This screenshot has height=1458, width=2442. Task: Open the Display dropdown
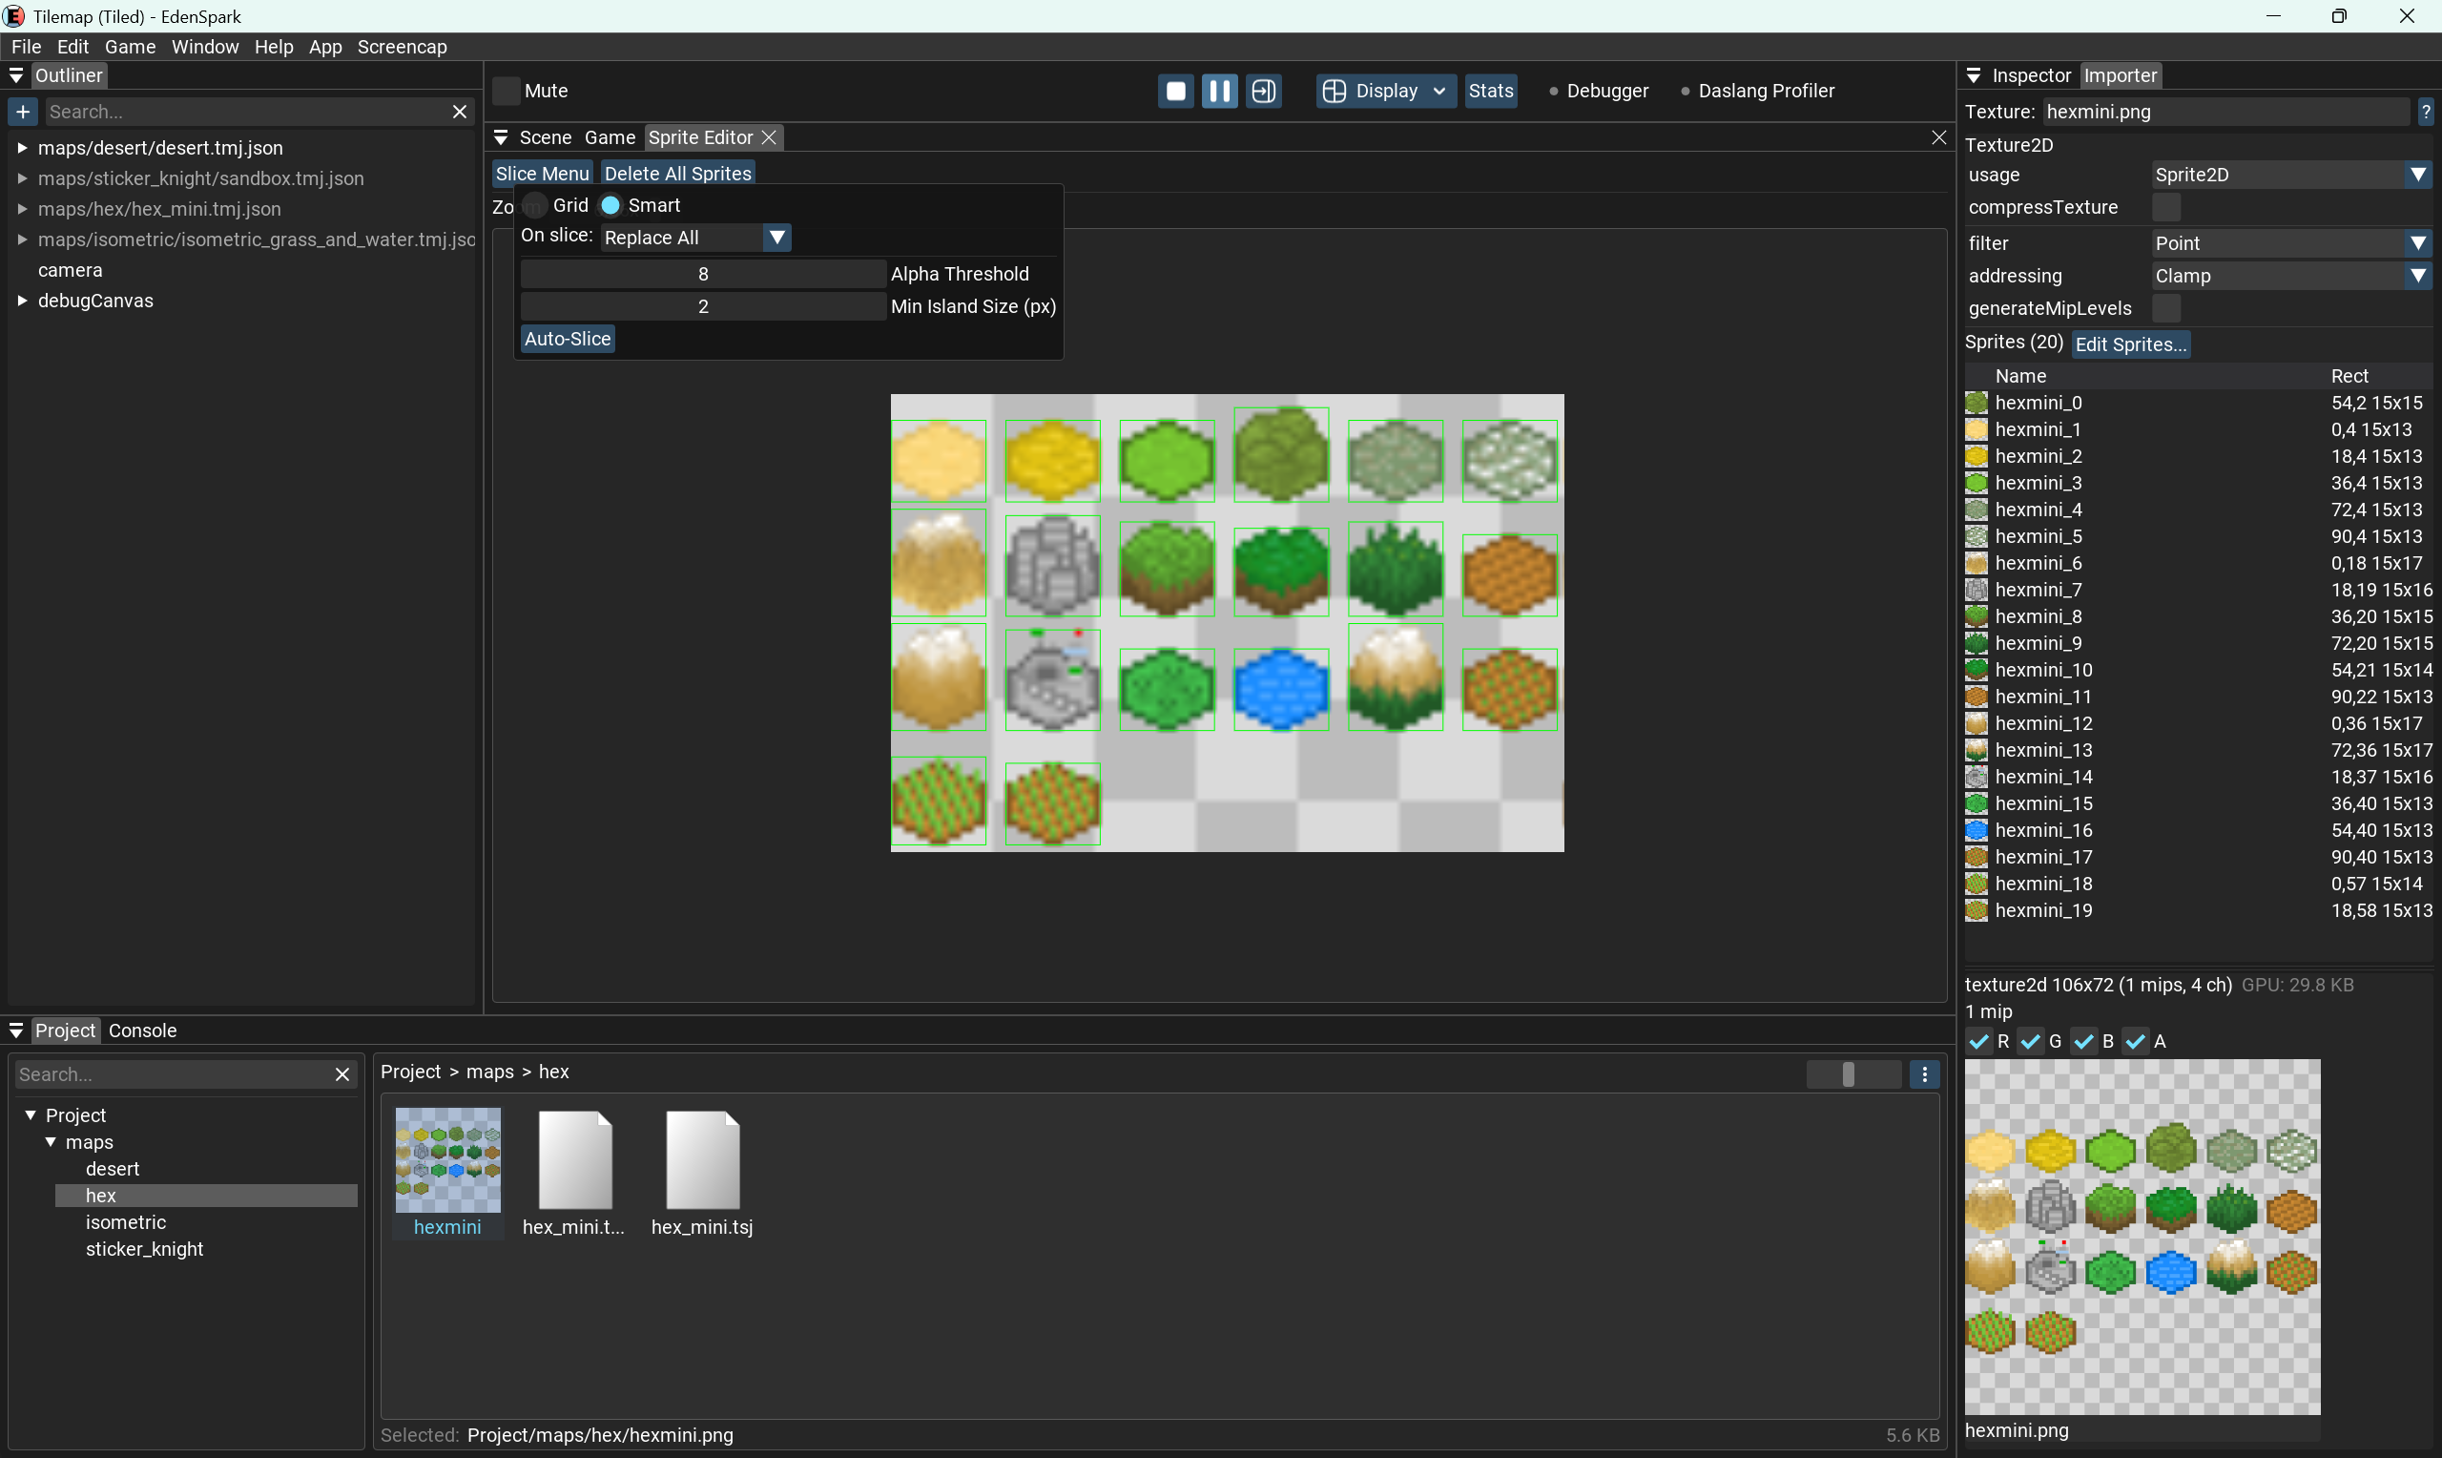pyautogui.click(x=1386, y=92)
